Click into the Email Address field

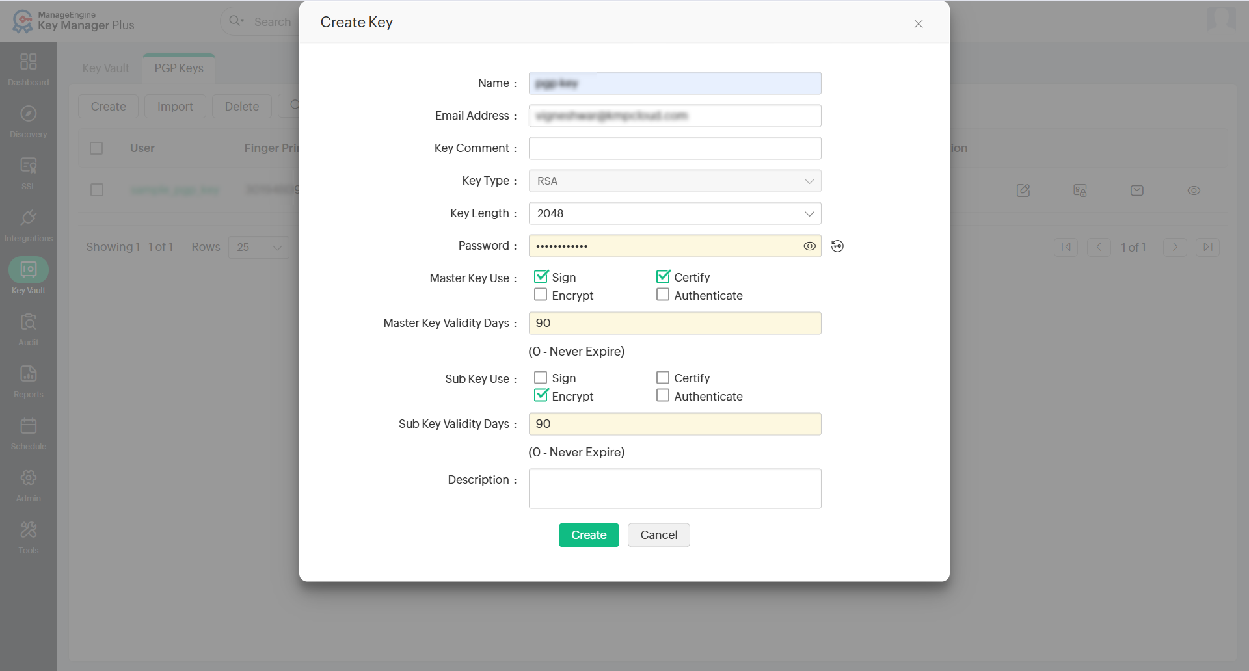pos(675,116)
